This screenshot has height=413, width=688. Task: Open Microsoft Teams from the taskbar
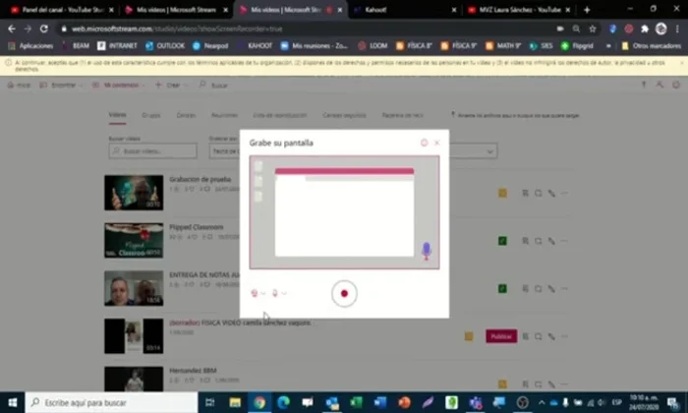(475, 402)
